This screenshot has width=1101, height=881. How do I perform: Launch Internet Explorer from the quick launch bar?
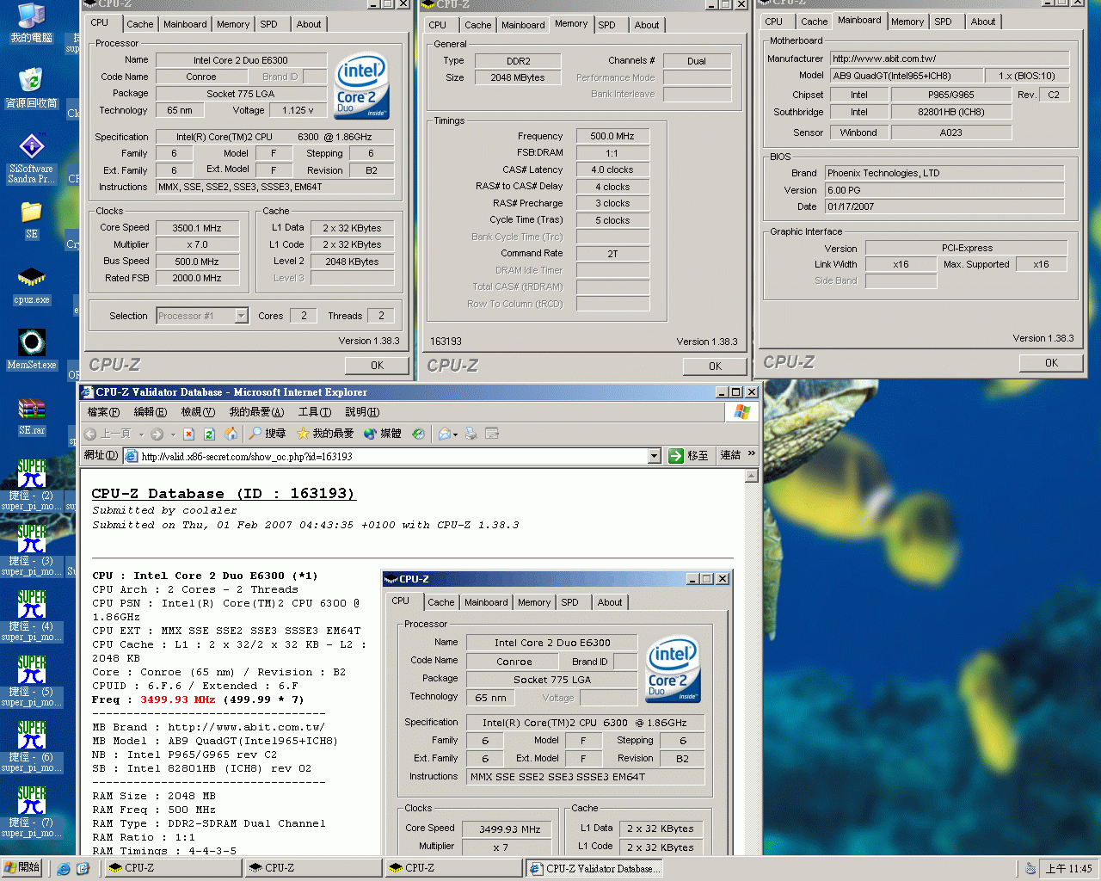64,869
